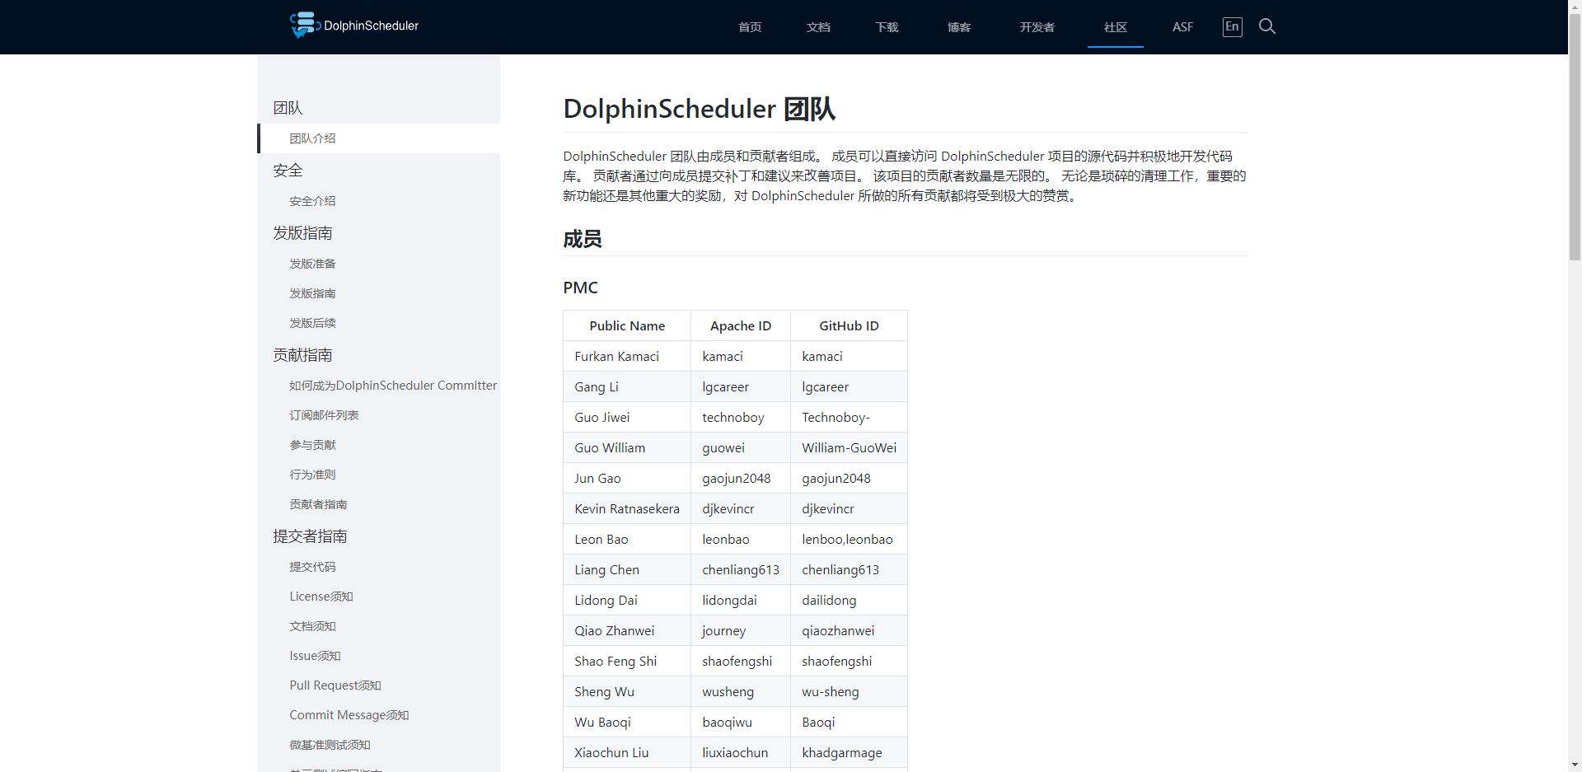Switch language with the En button

tap(1232, 26)
